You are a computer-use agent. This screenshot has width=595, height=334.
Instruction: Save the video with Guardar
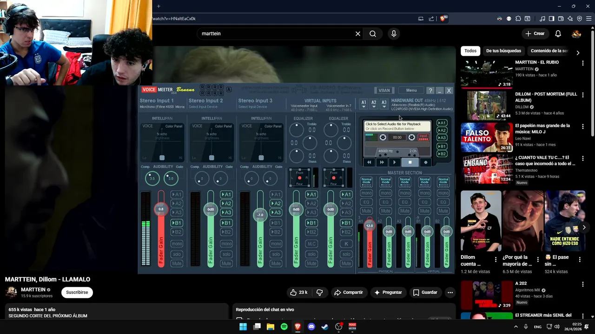425,292
